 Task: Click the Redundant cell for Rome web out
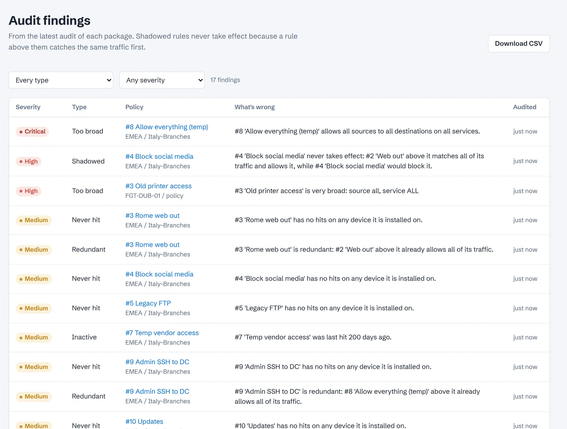(x=89, y=250)
